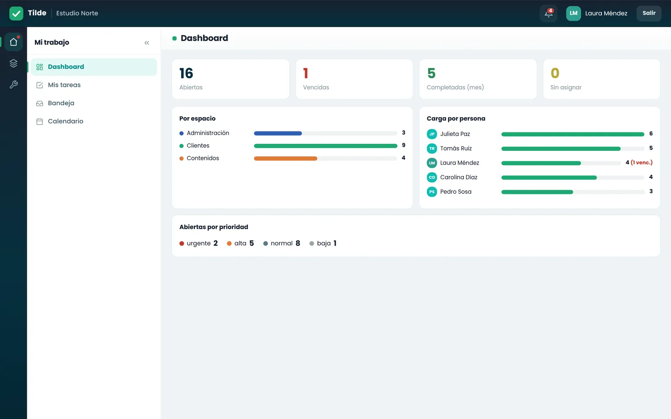Open Calendario in the sidebar
The height and width of the screenshot is (419, 671).
94,121
